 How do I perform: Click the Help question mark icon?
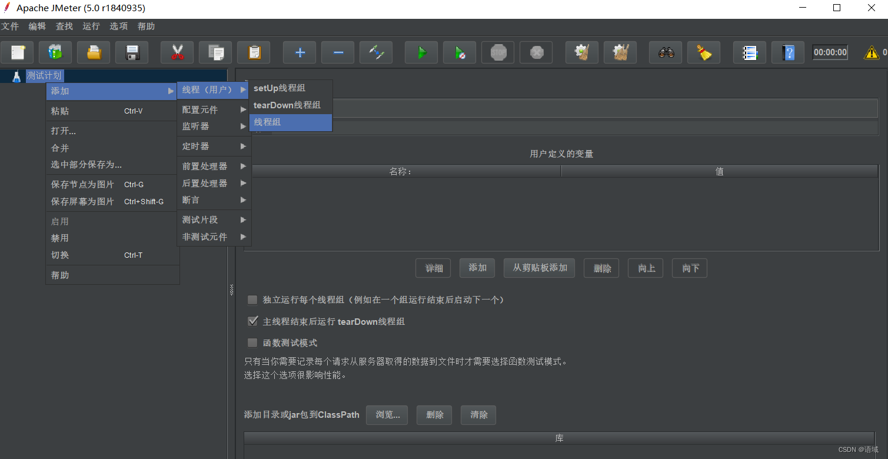[x=788, y=52]
